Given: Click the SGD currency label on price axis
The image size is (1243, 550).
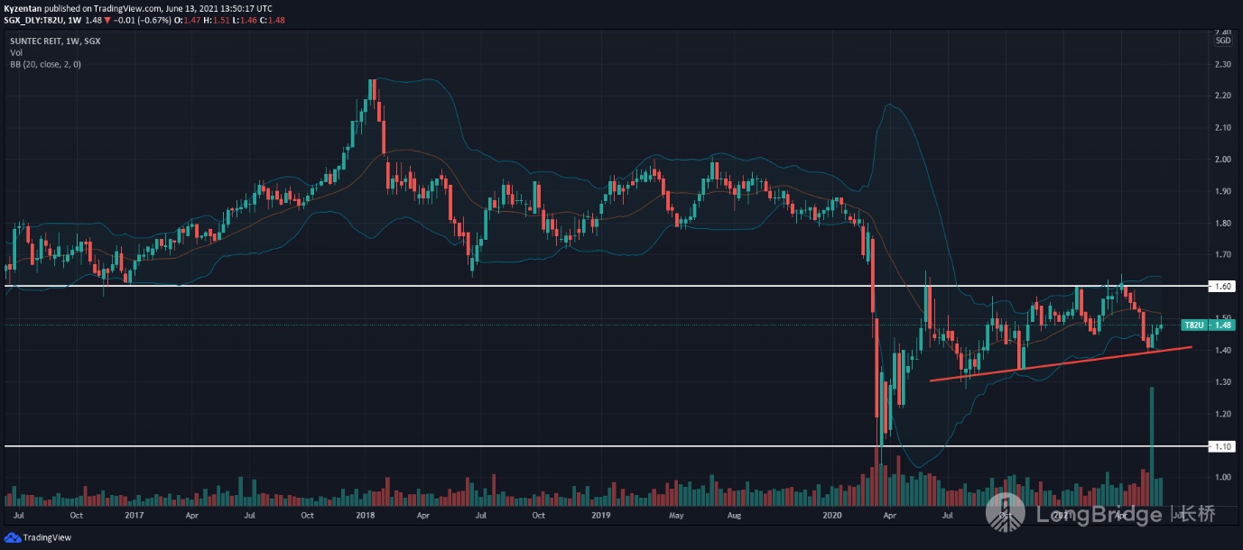Looking at the screenshot, I should pyautogui.click(x=1223, y=41).
